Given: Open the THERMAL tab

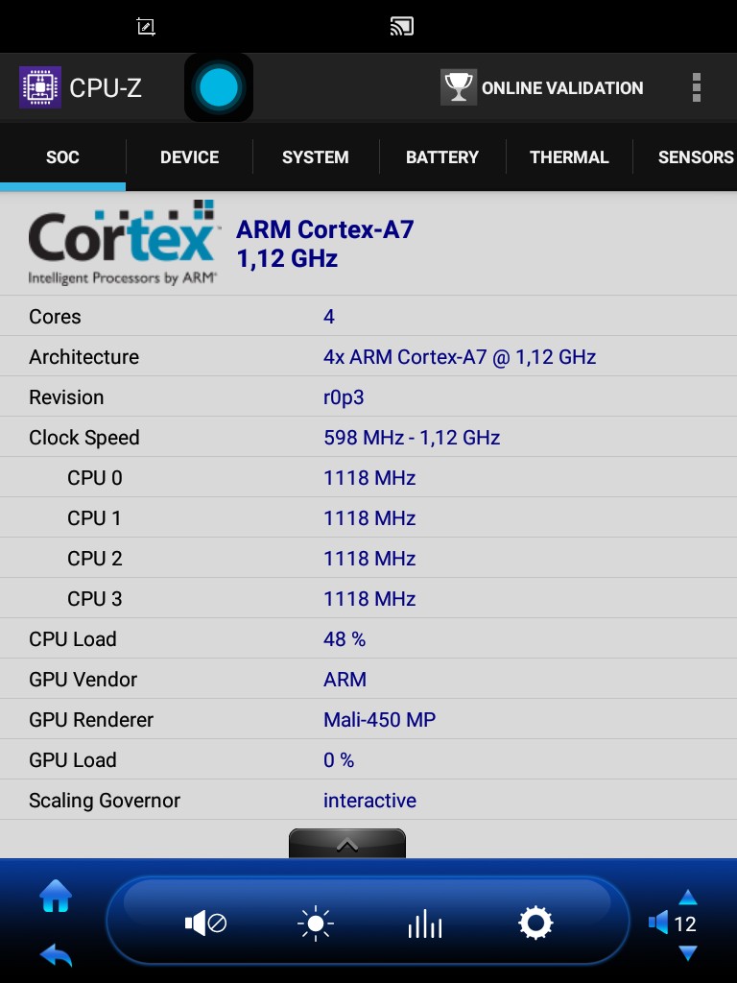Looking at the screenshot, I should (x=569, y=156).
